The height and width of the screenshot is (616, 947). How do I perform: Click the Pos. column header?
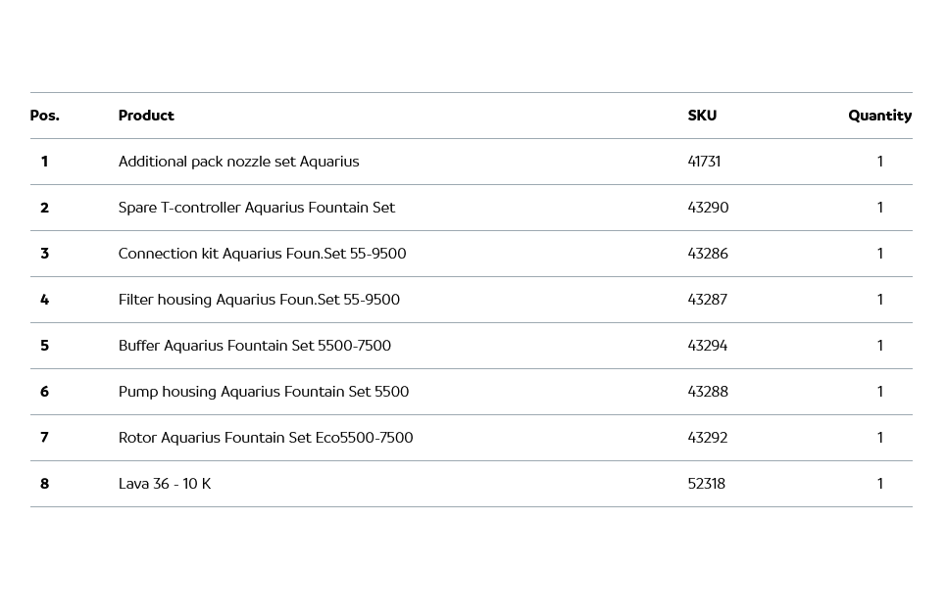point(44,116)
